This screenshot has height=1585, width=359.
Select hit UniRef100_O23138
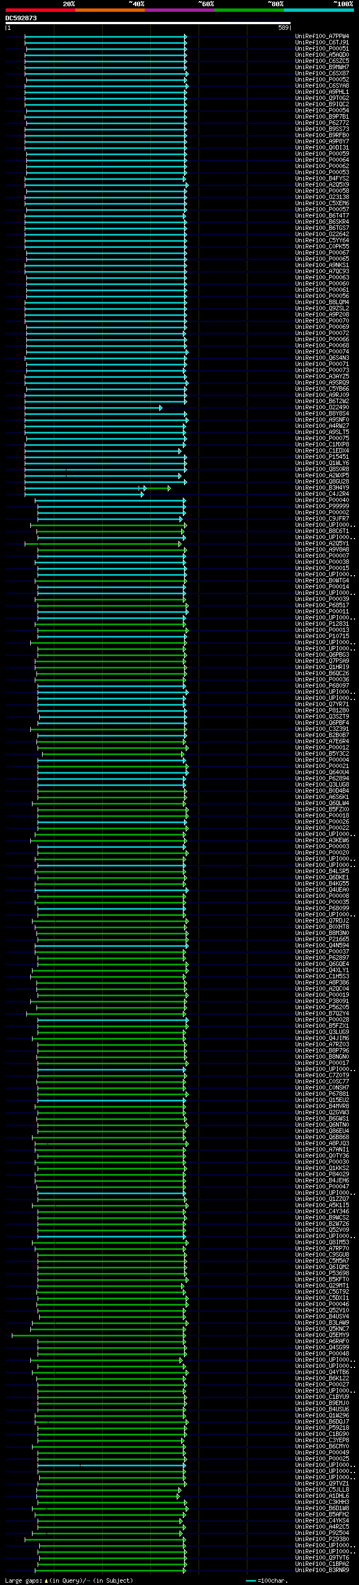pyautogui.click(x=322, y=197)
